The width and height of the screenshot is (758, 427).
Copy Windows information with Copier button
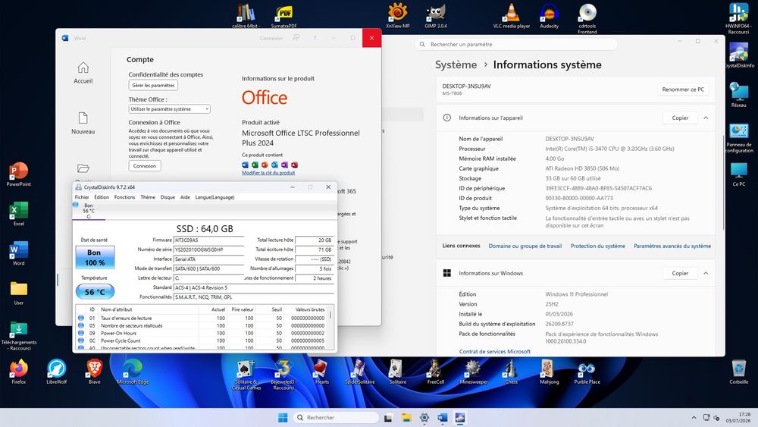tap(680, 273)
